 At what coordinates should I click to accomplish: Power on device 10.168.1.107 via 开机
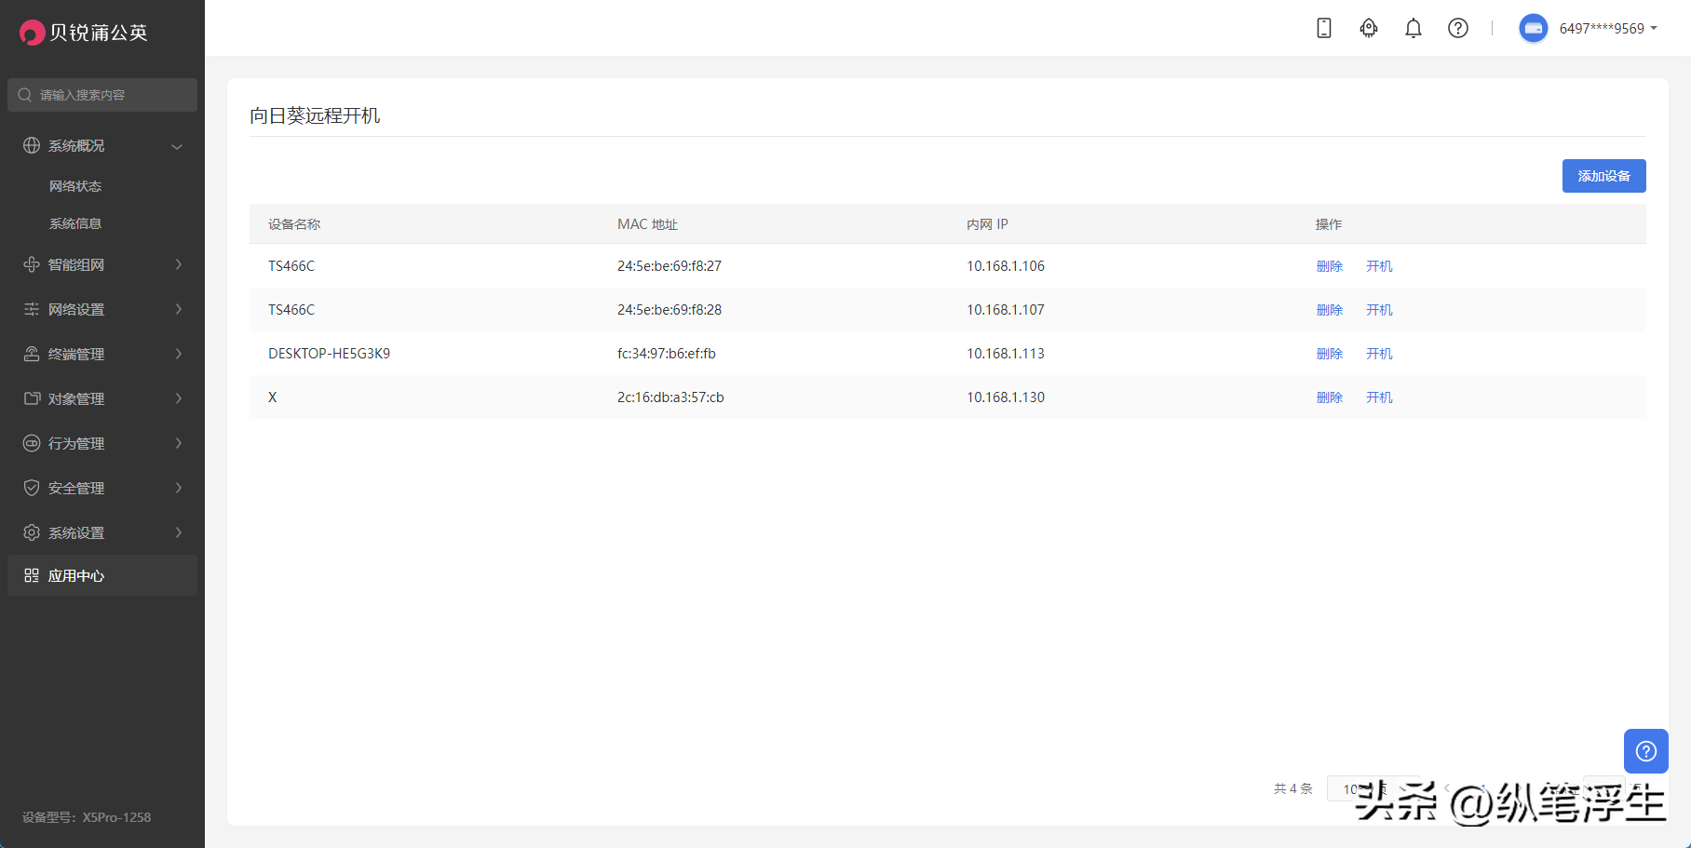point(1379,310)
